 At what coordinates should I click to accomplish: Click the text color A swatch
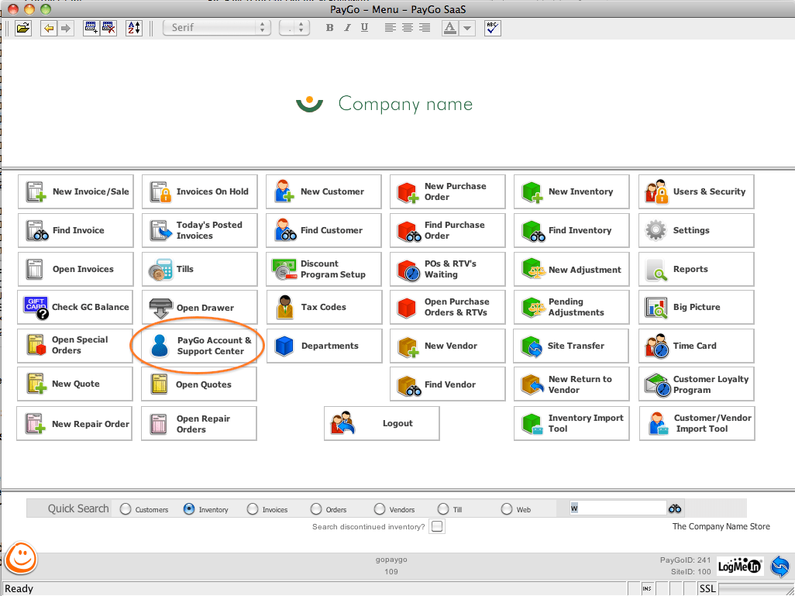pos(449,28)
